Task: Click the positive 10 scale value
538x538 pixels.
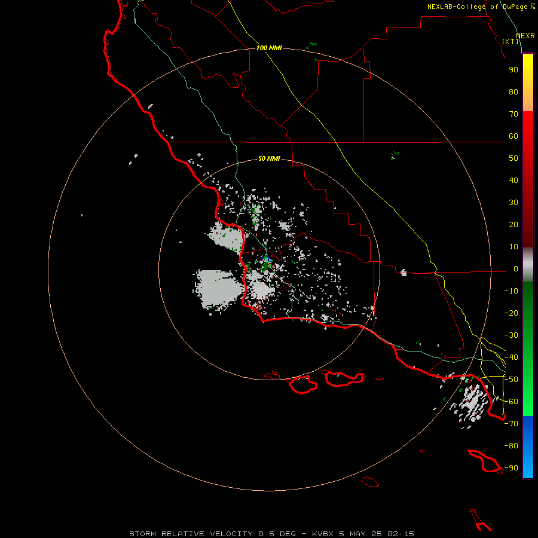Action: pos(513,247)
